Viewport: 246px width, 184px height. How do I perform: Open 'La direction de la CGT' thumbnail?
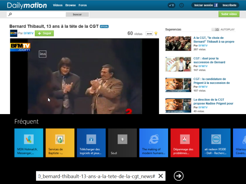[x=178, y=105]
